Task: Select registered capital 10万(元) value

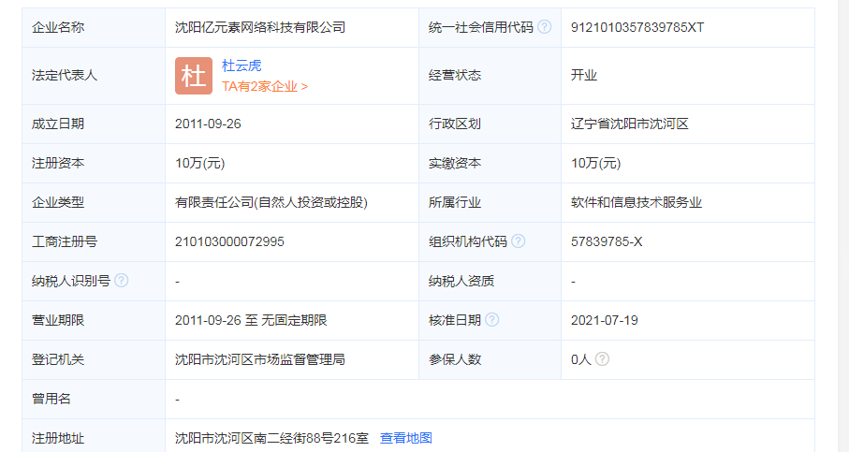Action: point(199,164)
